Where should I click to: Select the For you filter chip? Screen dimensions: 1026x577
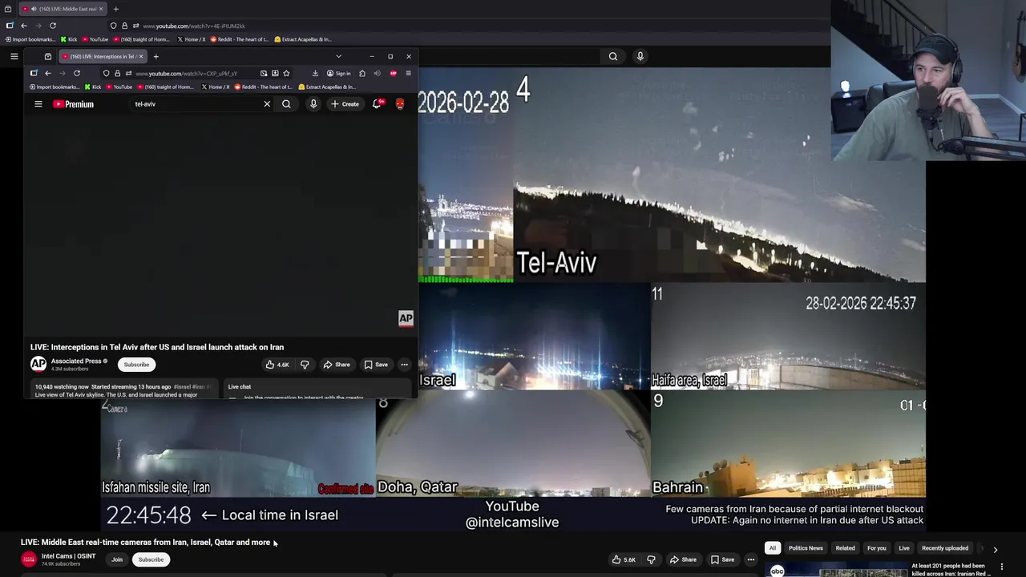876,548
